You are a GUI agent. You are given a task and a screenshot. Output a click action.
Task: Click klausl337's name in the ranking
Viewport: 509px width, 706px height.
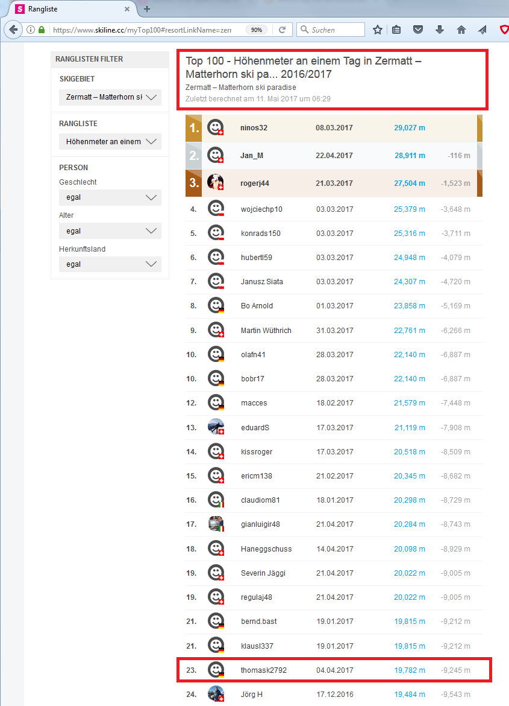[257, 646]
